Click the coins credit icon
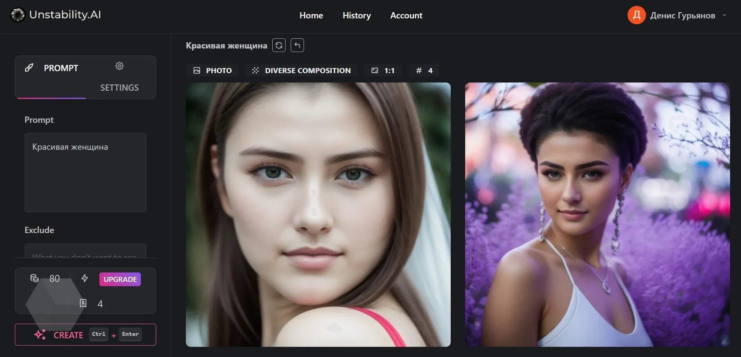 click(34, 278)
